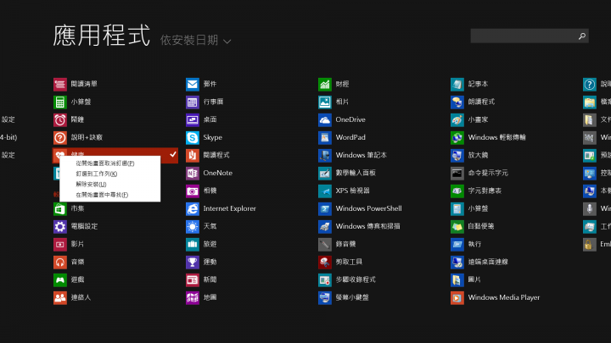Screen dimensions: 611x343
Task: Launch the Skype app icon
Action: (x=193, y=137)
